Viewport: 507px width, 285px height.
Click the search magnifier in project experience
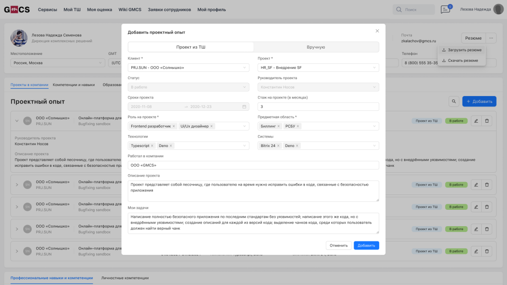tap(454, 101)
